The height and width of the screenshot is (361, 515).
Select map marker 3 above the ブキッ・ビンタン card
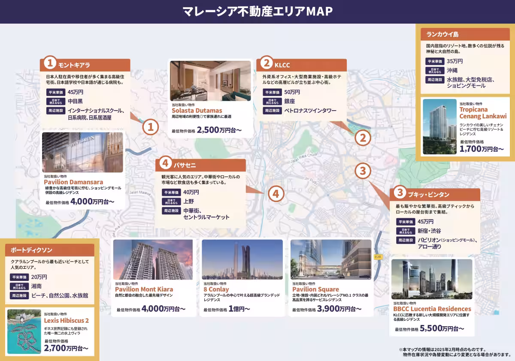click(x=363, y=171)
